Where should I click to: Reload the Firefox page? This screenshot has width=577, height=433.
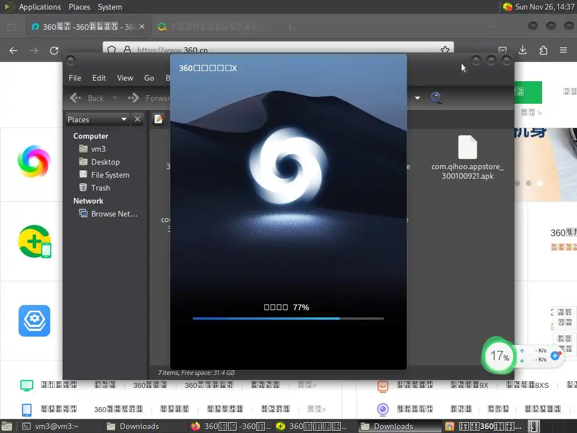tap(54, 50)
